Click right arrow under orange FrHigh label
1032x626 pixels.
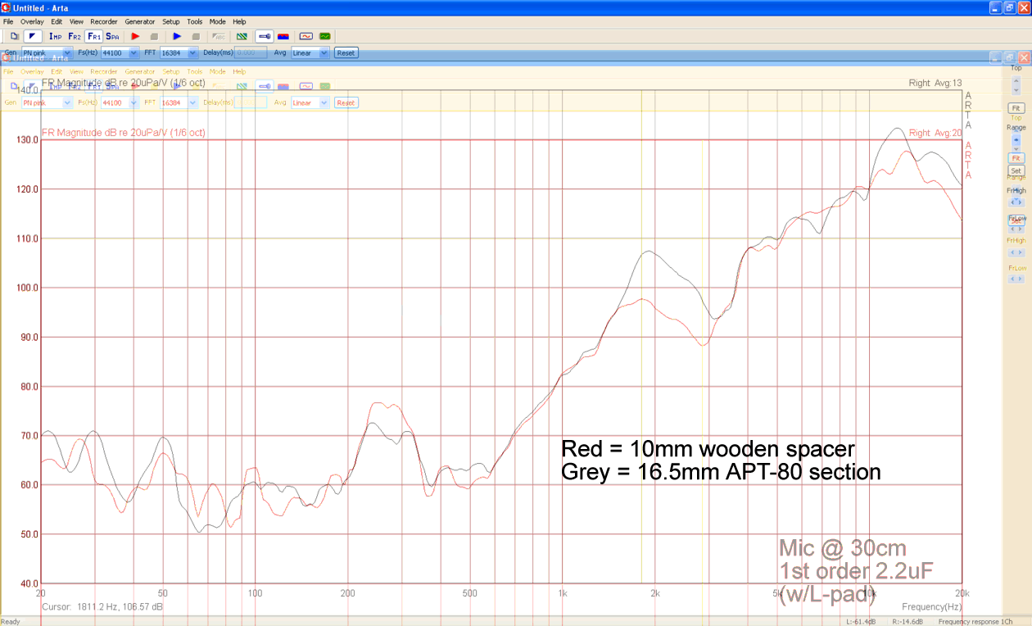pos(1021,253)
